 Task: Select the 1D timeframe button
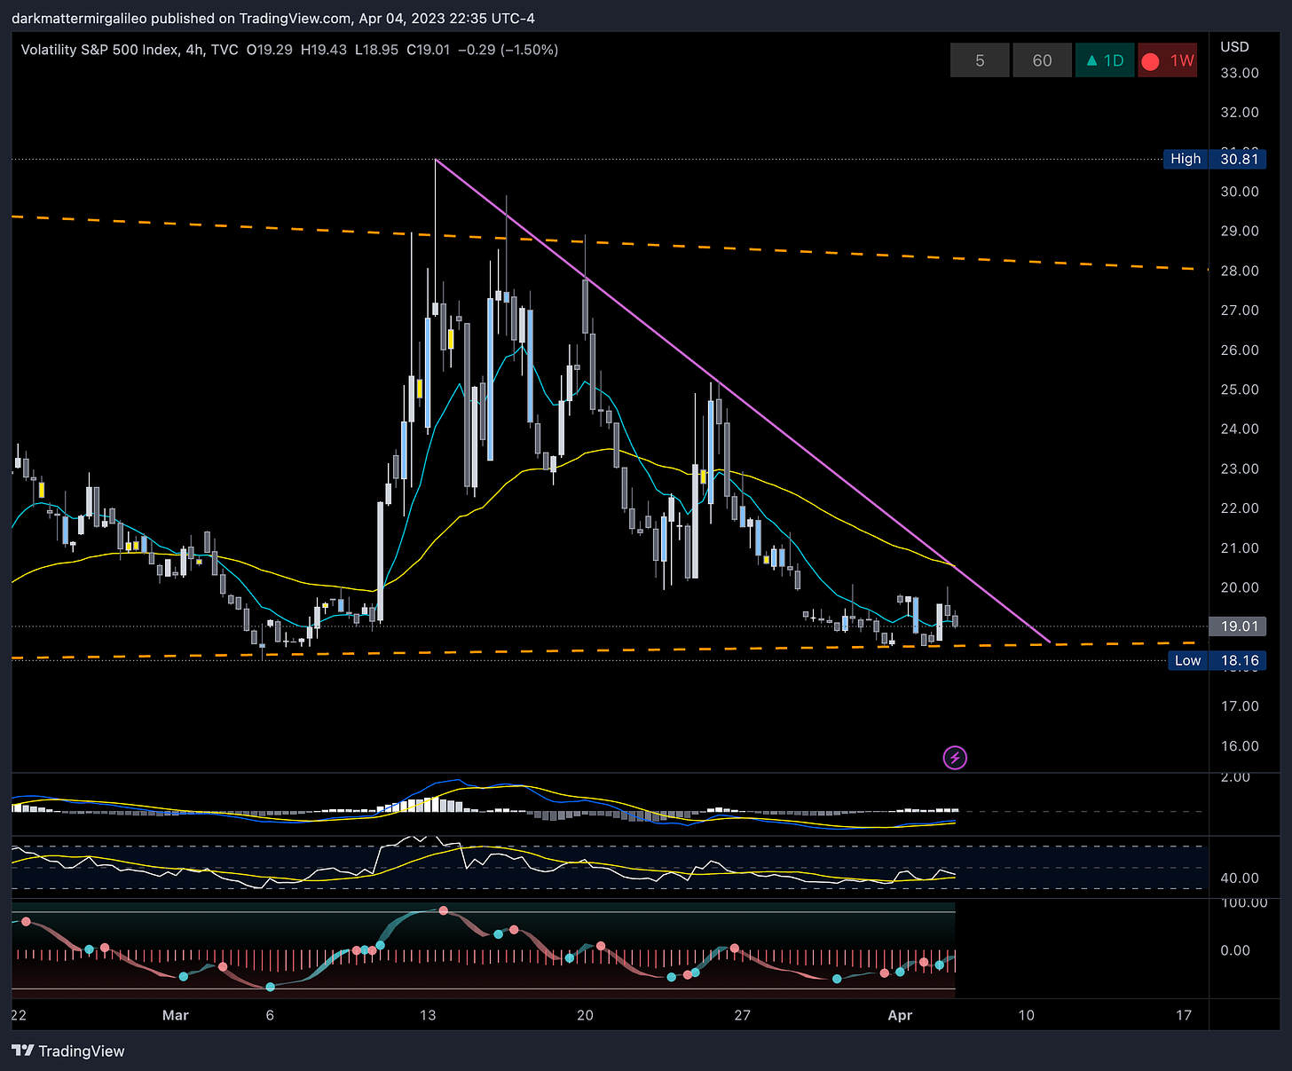point(1105,60)
